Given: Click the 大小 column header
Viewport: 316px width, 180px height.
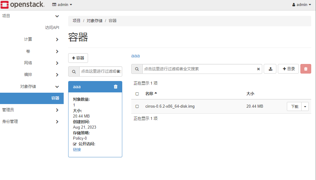Looking at the screenshot, I should 250,94.
